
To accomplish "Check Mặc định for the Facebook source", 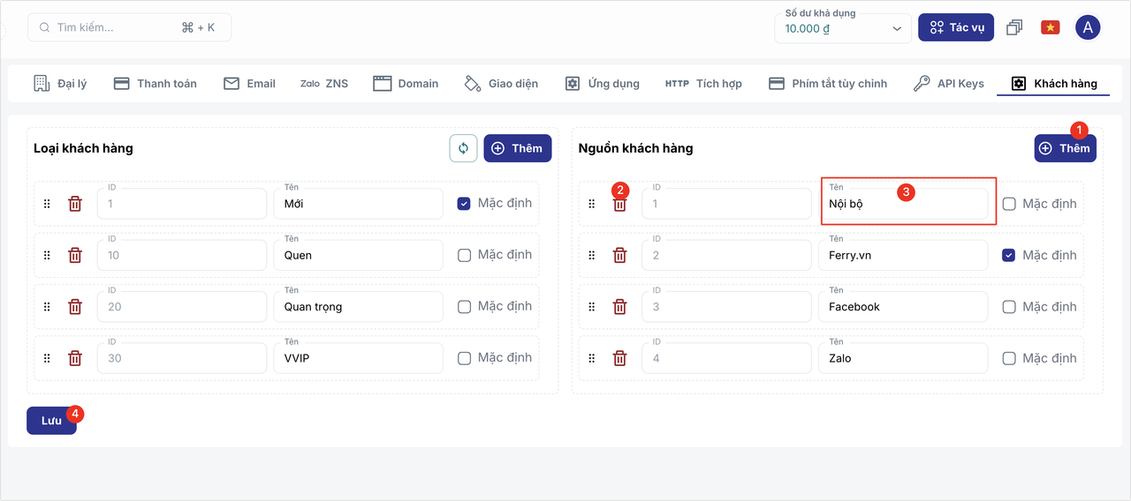I will click(1009, 307).
